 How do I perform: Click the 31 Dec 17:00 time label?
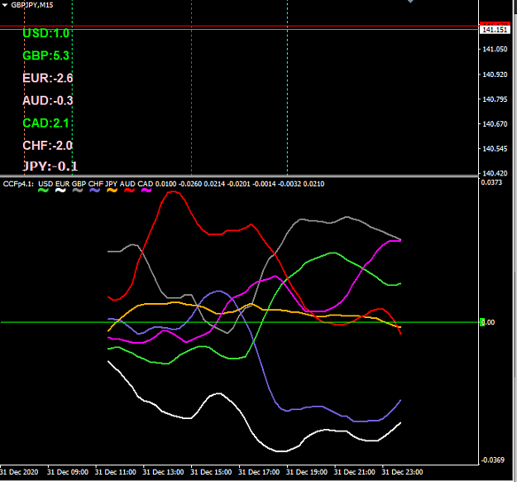[x=259, y=472]
